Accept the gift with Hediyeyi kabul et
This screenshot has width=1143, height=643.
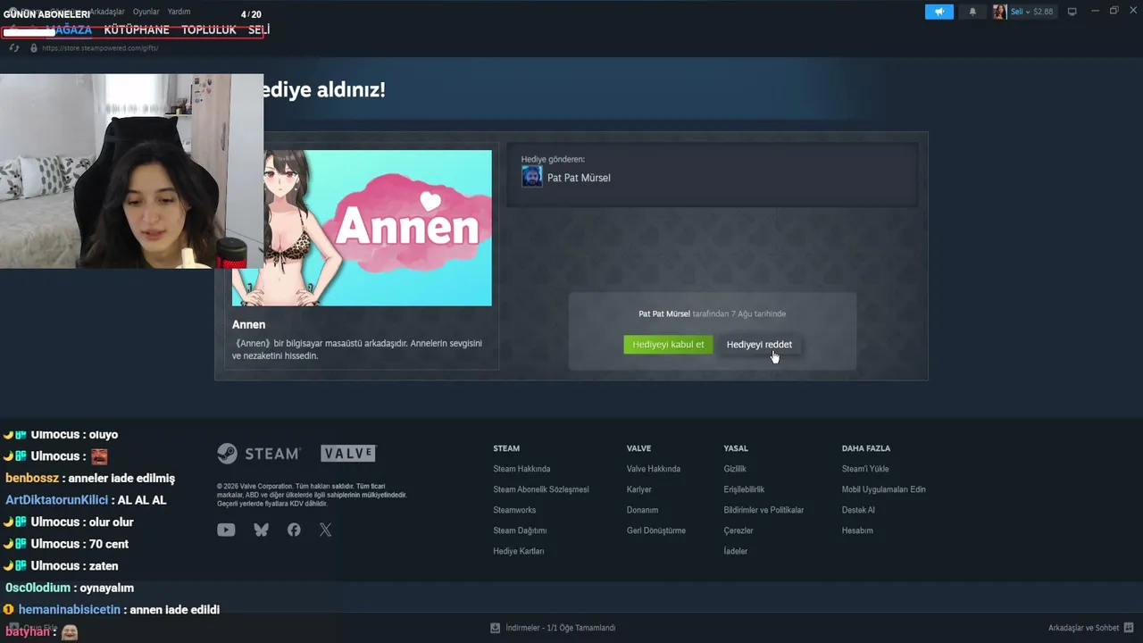[668, 345]
